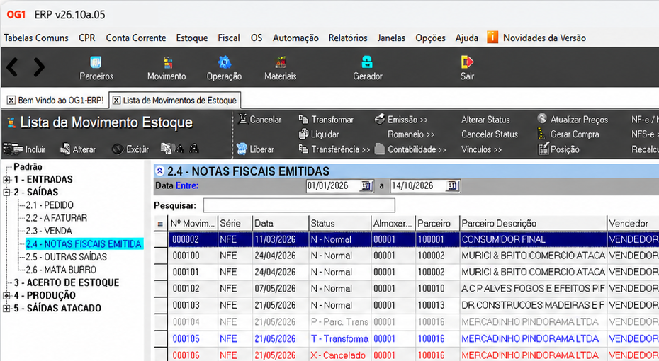Collapse the 2 - SAÍDAS tree node

pyautogui.click(x=6, y=193)
